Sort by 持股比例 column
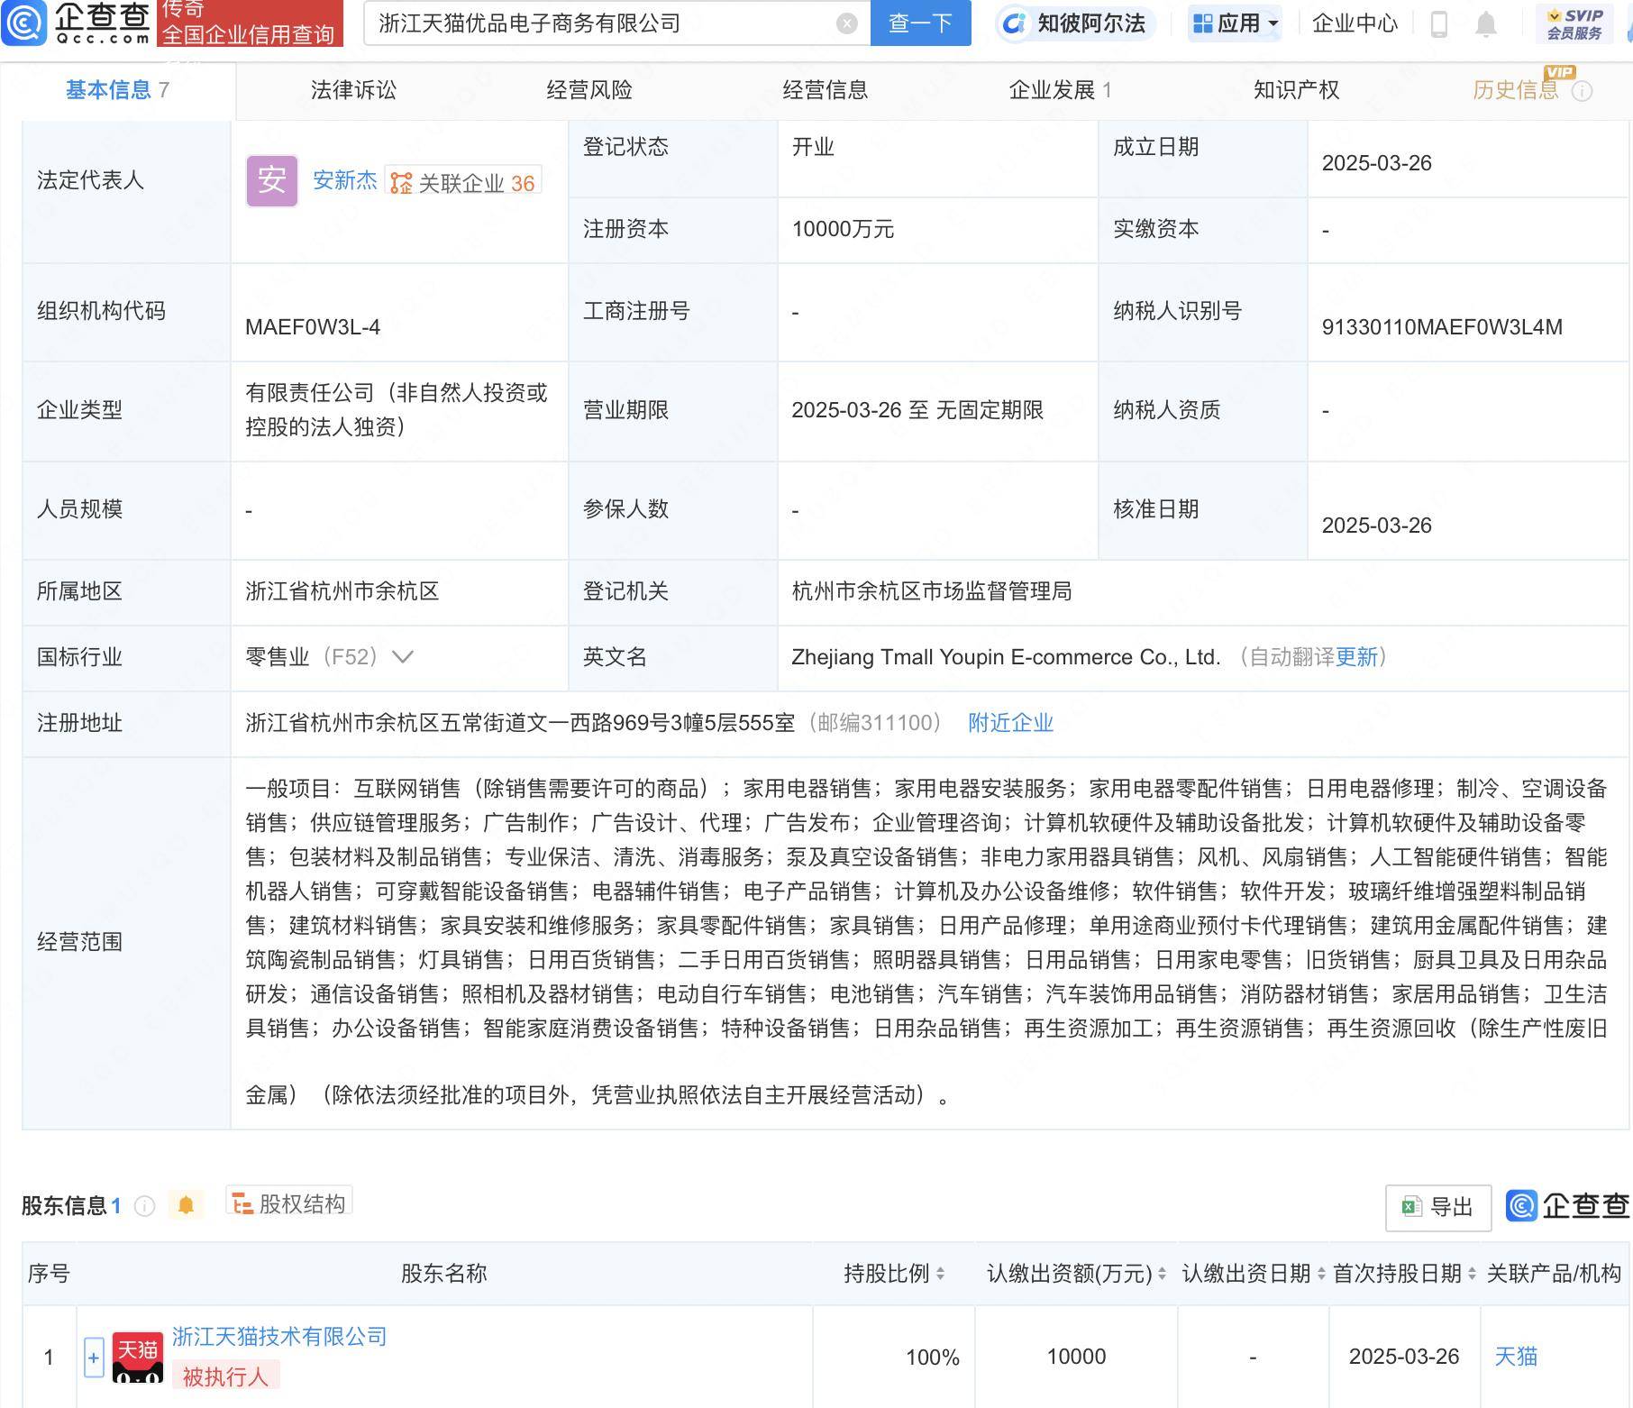The image size is (1633, 1408). (x=940, y=1274)
